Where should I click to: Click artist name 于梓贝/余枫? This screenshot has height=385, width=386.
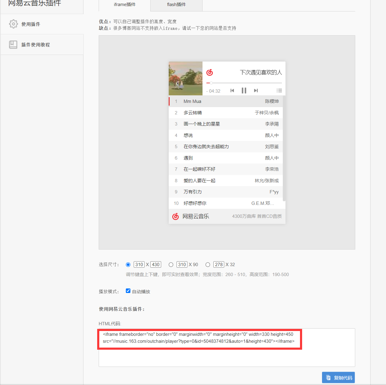coord(267,113)
